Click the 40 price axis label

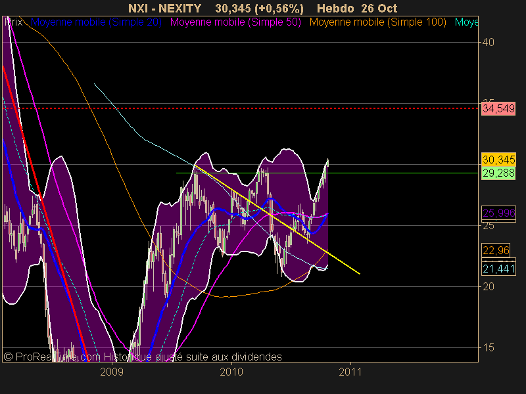(x=488, y=42)
